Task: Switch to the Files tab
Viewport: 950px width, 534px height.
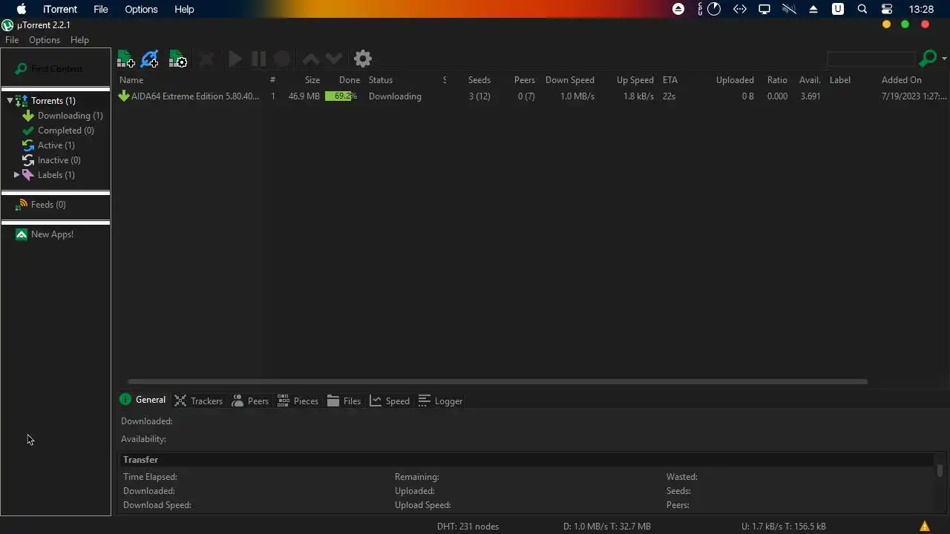Action: 344,400
